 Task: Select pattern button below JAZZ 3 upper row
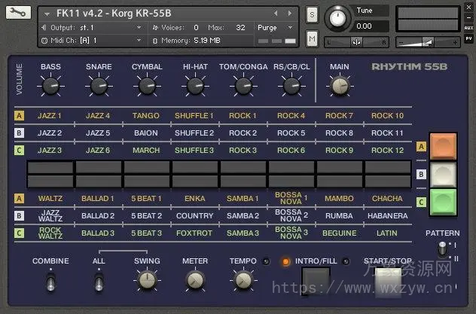coord(50,167)
